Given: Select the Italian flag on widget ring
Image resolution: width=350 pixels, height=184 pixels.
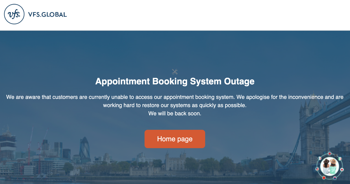Looking at the screenshot, I should (340, 159).
